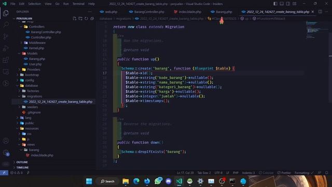Viewport: 332px width, 187px height.
Task: Open the Terminal menu
Action: 78,4
